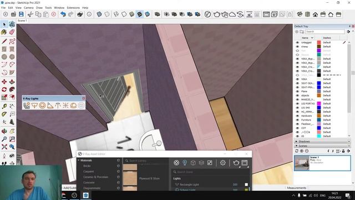Open the Extensions menu
Viewport: 355px width, 200px height.
[73, 8]
